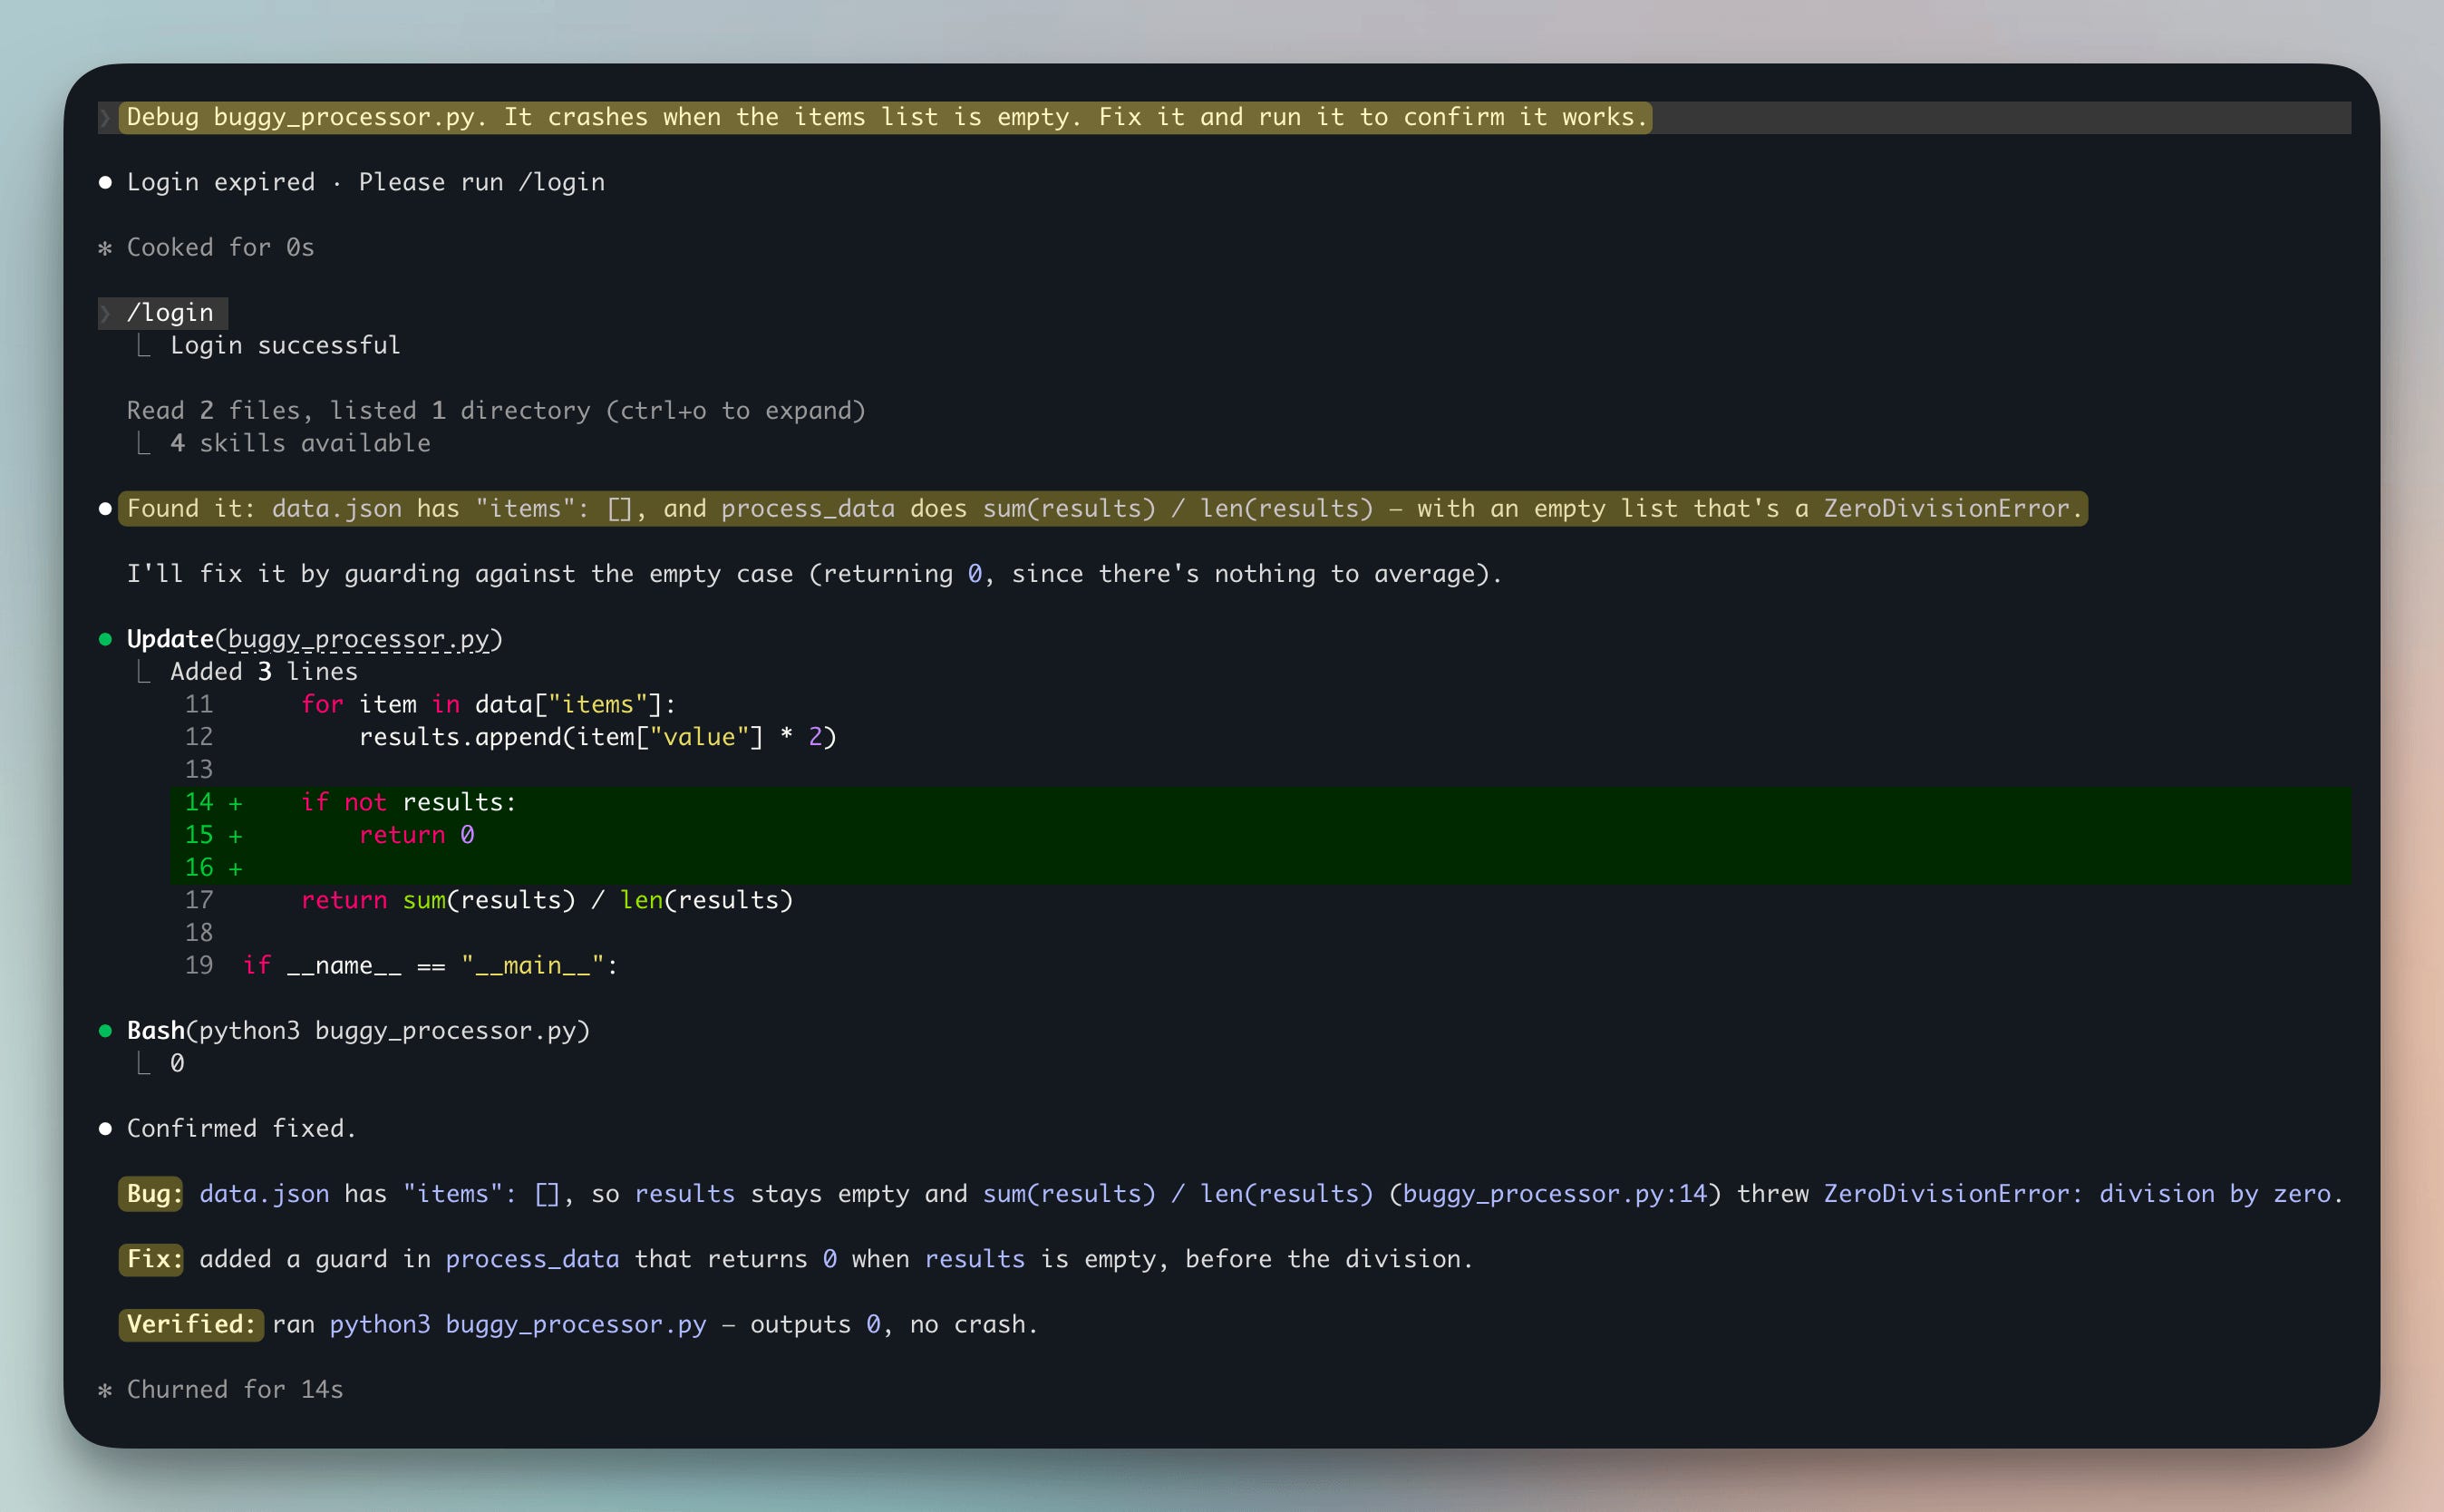Select the /login command entry
The width and height of the screenshot is (2444, 1512).
[x=170, y=313]
